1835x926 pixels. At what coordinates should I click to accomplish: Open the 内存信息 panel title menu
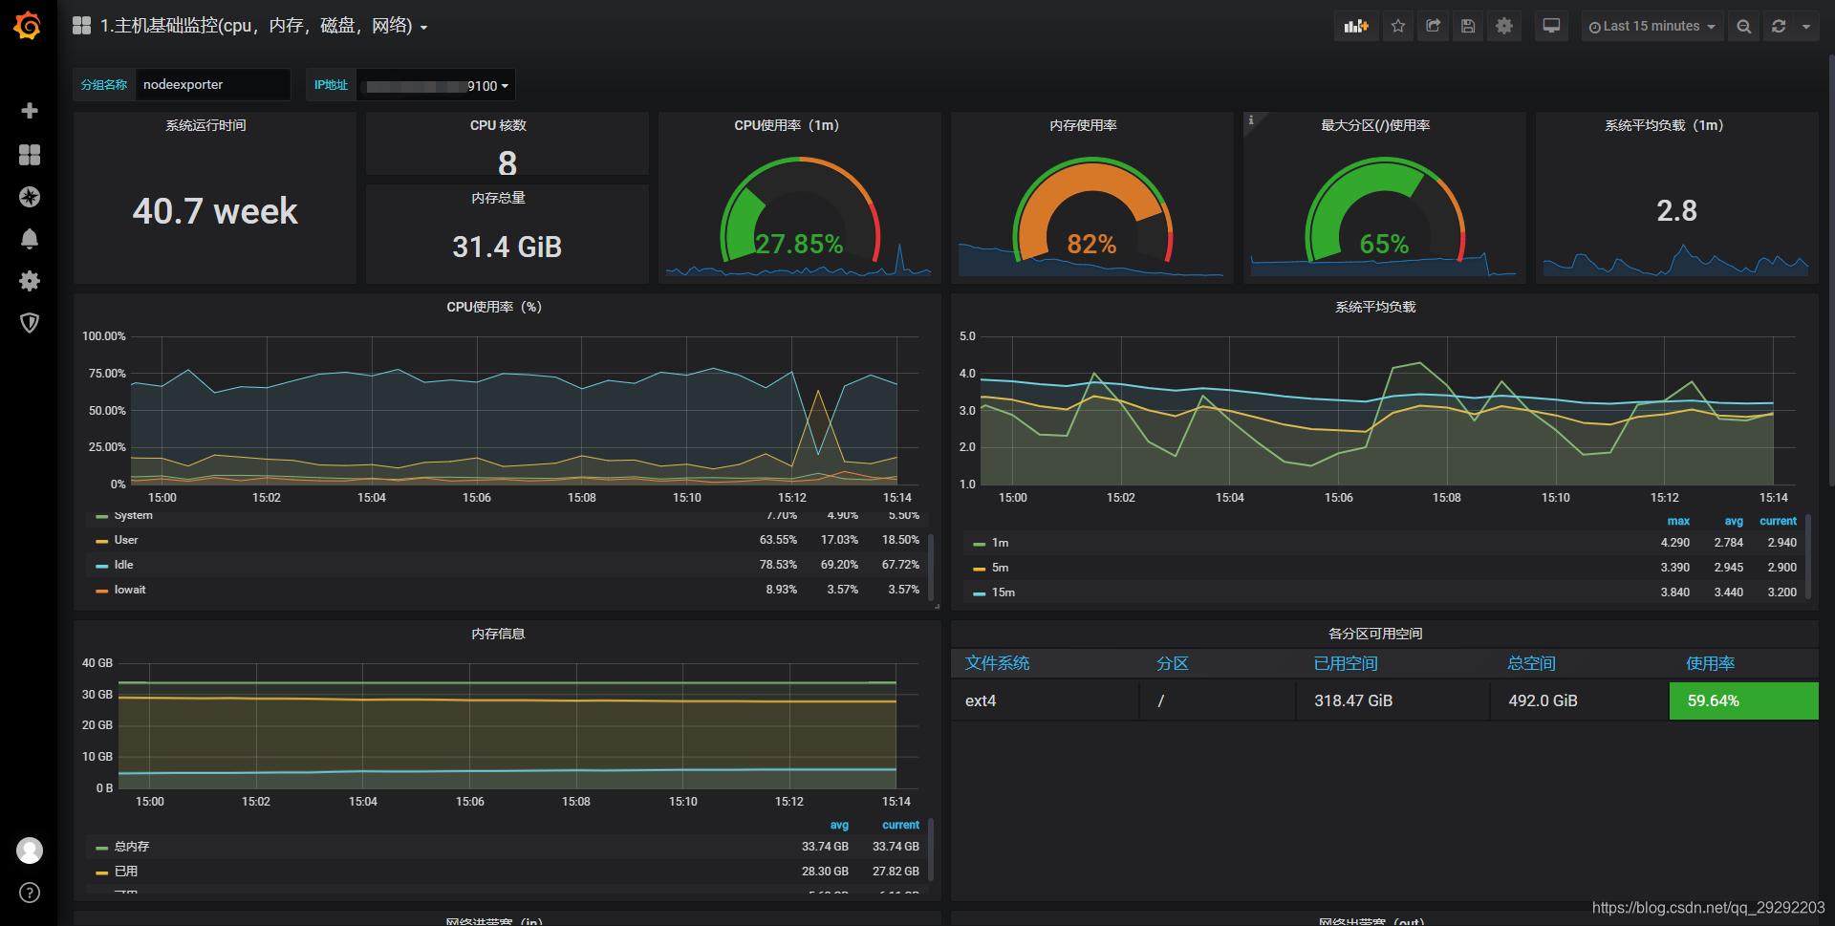[x=498, y=634]
